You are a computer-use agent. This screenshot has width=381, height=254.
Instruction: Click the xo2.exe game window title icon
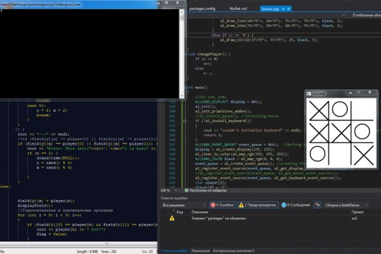309,93
